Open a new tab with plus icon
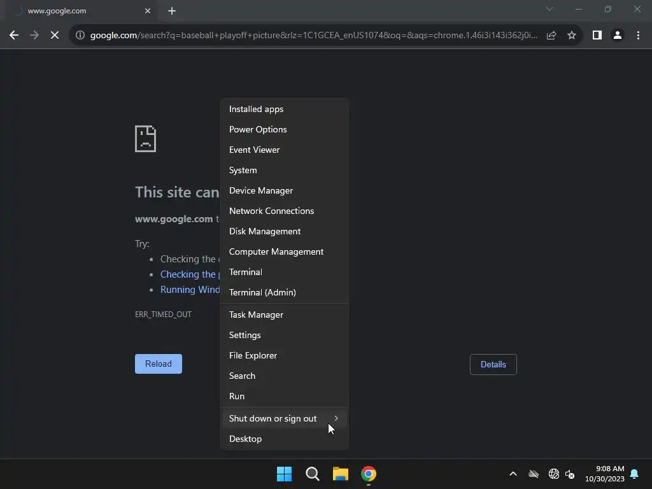The image size is (652, 489). 172,11
